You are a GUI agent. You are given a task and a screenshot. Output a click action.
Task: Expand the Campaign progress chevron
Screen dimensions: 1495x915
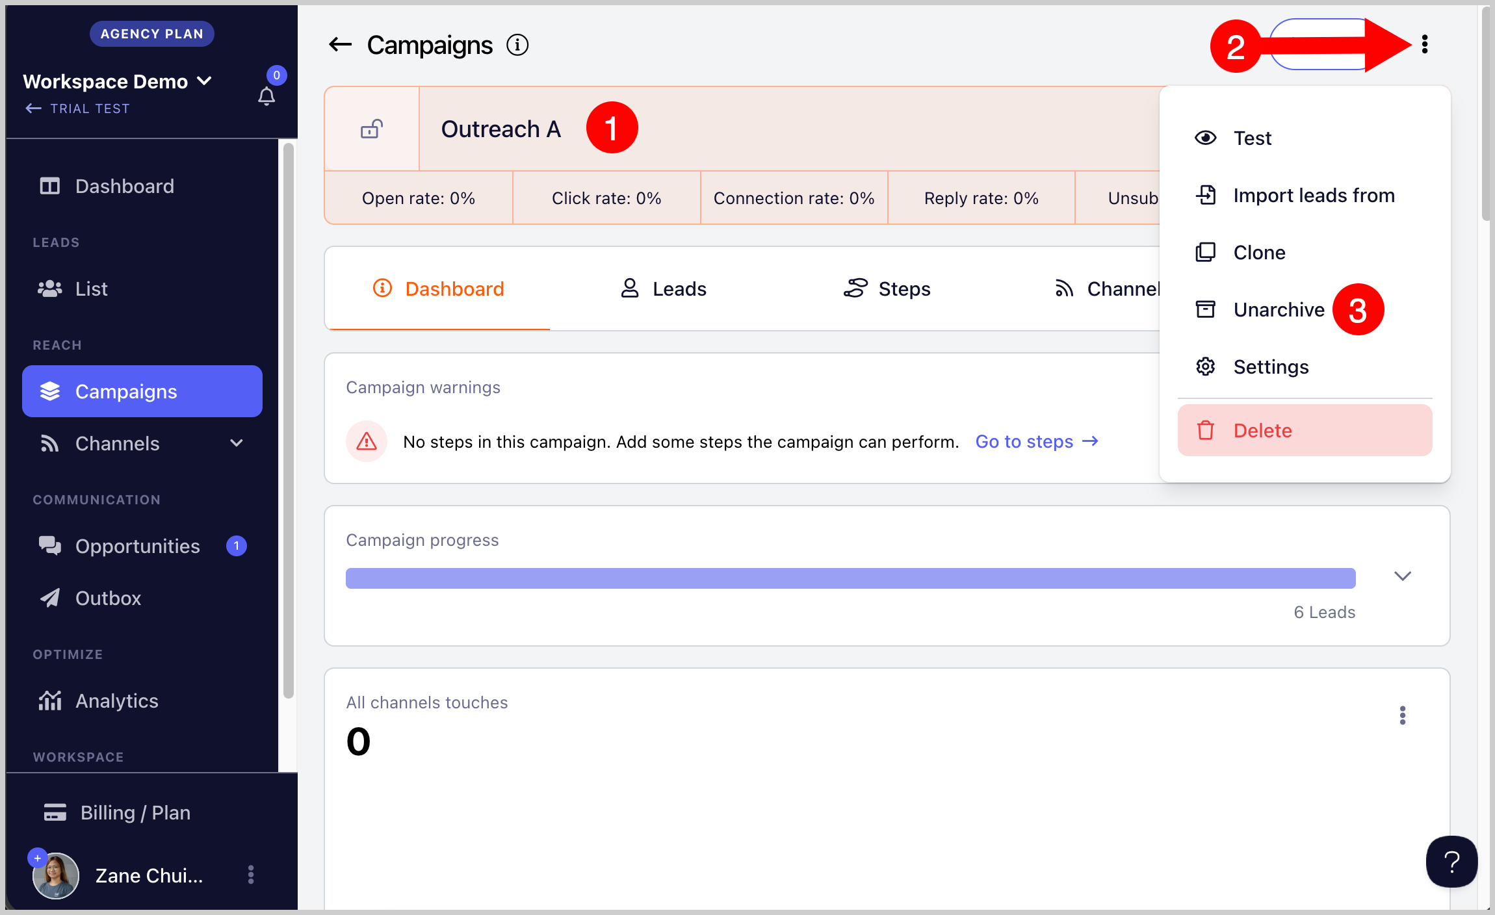click(x=1403, y=576)
